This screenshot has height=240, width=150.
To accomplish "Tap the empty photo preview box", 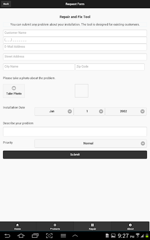I will coord(82,91).
